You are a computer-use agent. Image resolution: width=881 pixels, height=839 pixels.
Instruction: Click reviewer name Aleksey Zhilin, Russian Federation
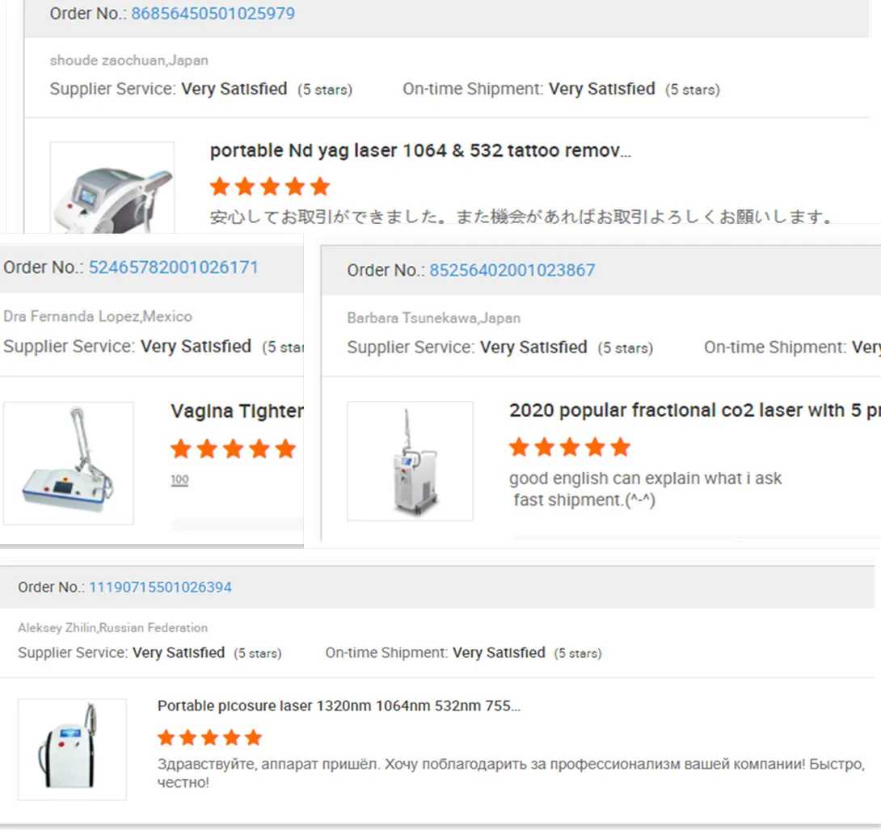point(112,628)
